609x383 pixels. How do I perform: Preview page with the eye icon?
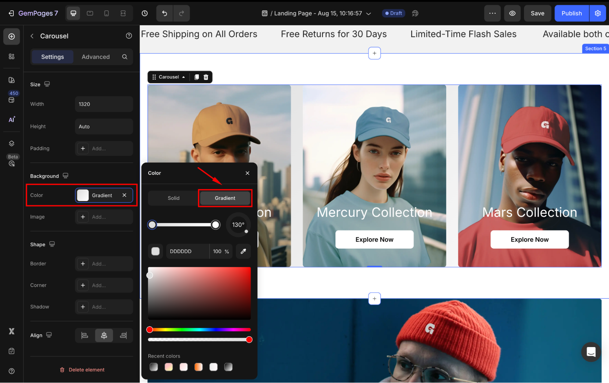pos(512,13)
